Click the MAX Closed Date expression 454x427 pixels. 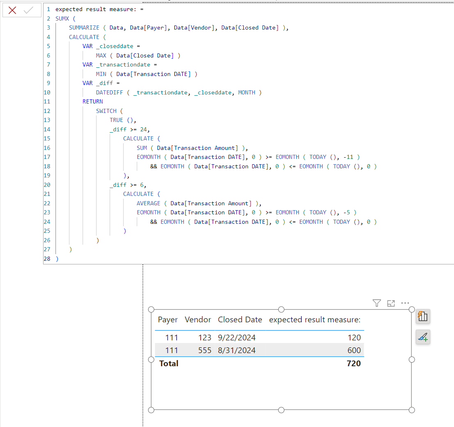(138, 55)
